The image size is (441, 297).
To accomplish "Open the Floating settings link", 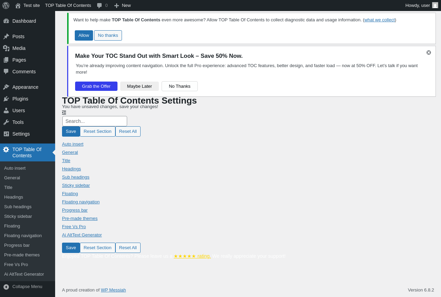I will click(70, 194).
